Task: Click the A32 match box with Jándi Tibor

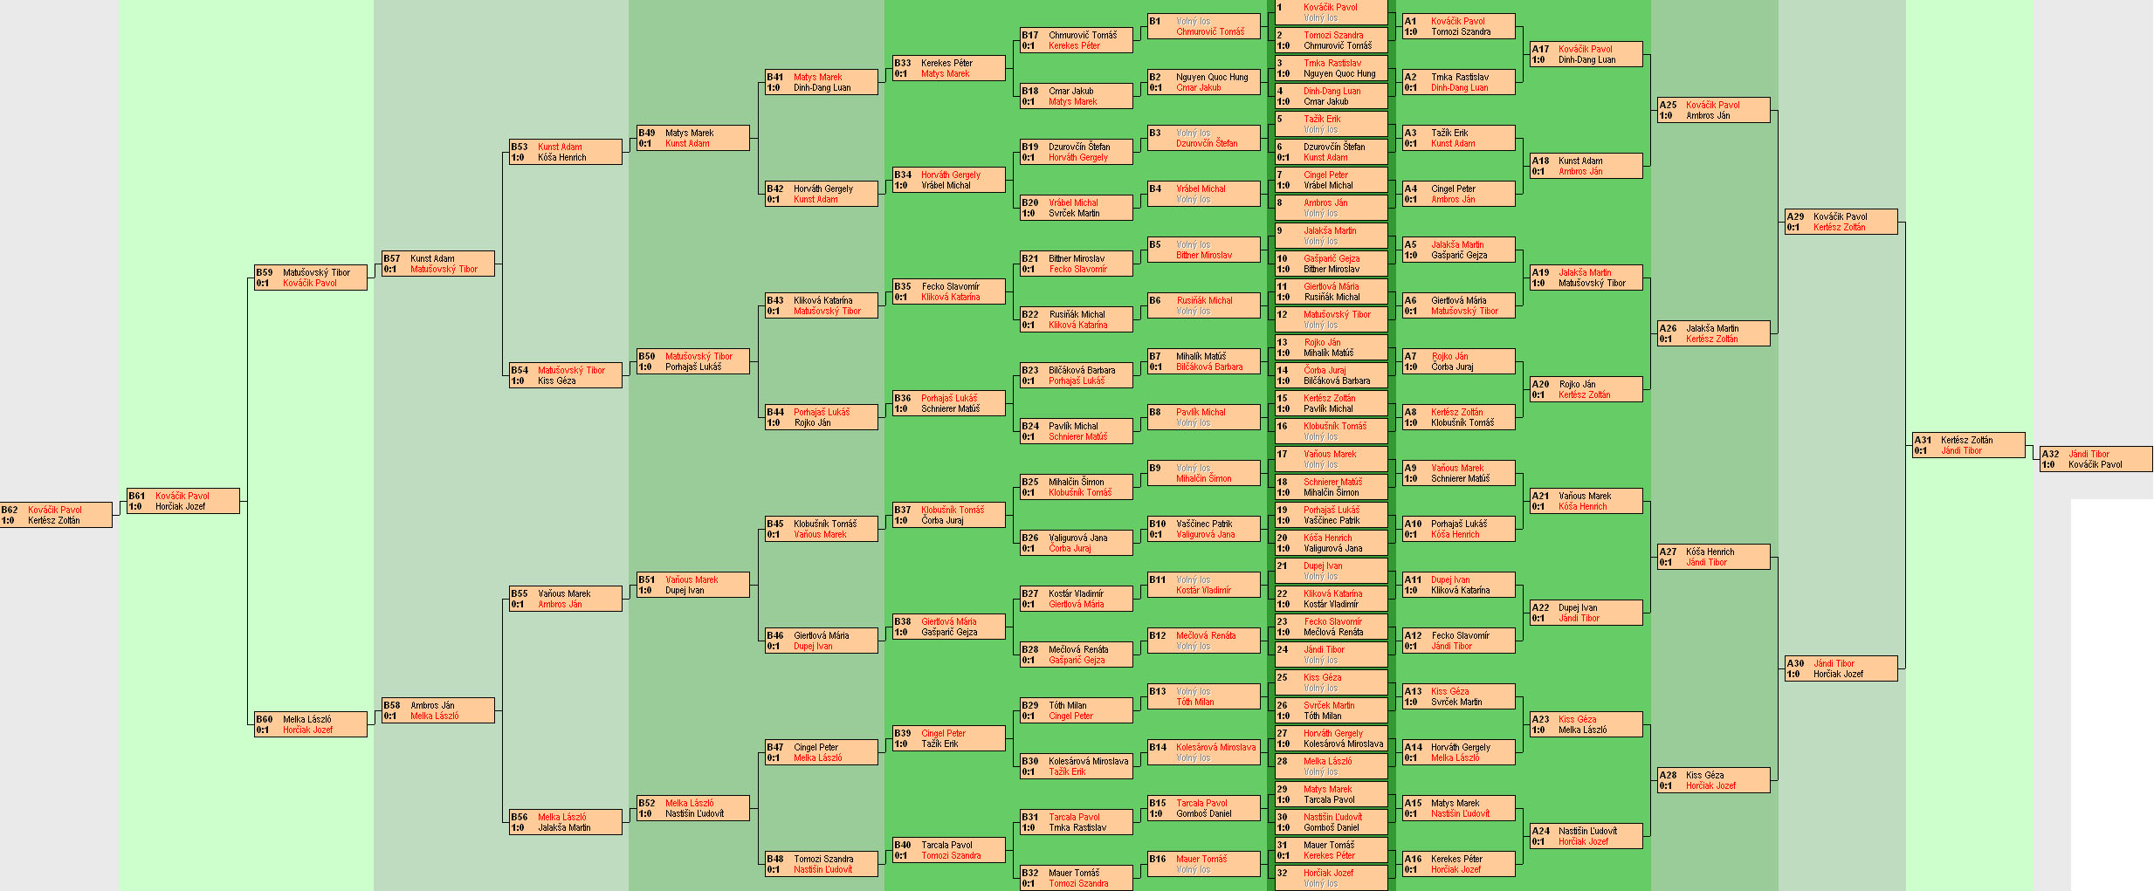Action: click(2096, 459)
